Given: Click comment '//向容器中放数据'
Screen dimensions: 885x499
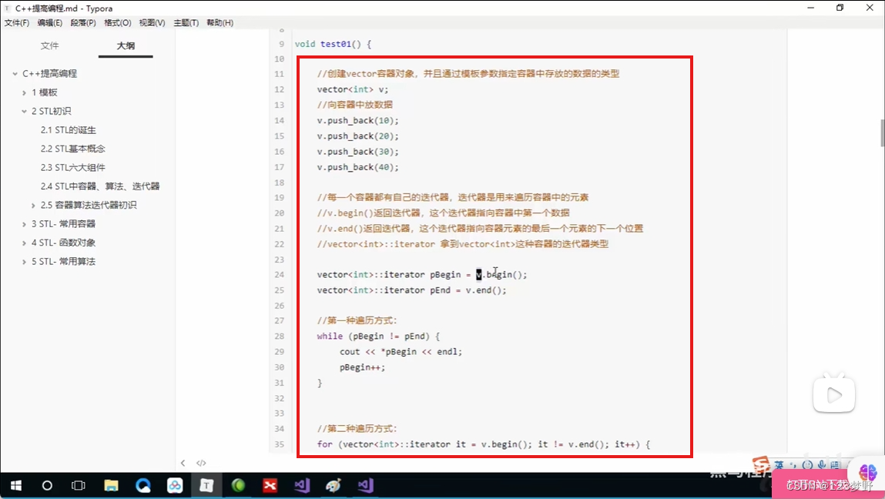Looking at the screenshot, I should coord(355,105).
